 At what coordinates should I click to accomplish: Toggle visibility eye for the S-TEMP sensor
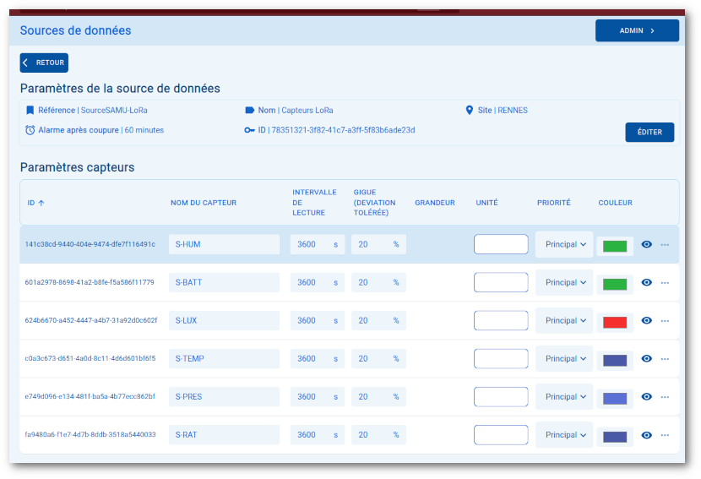coord(647,359)
